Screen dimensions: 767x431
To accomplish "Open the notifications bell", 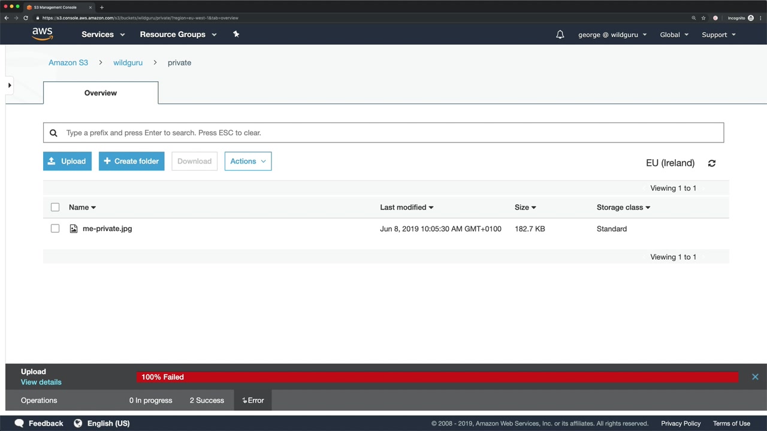I will (560, 35).
